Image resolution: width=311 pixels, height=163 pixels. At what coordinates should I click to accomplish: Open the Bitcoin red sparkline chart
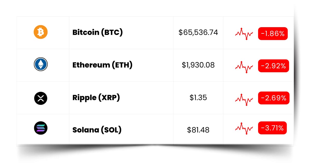(244, 33)
